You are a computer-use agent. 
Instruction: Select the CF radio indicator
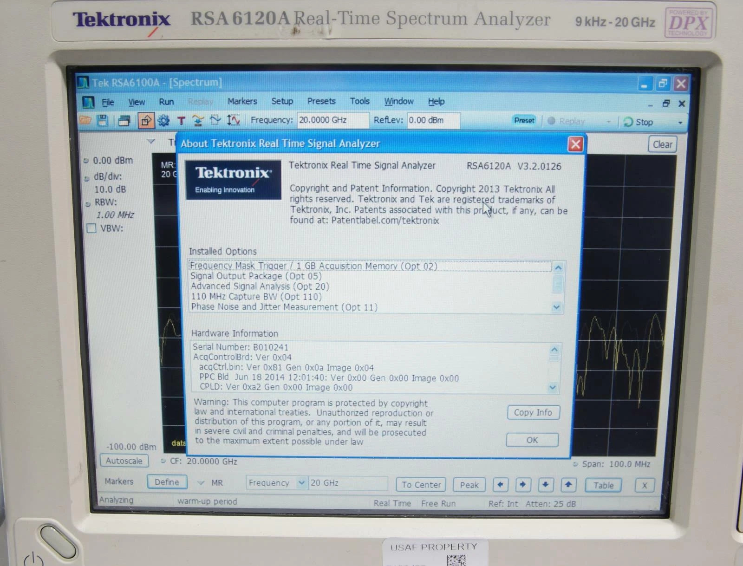point(163,461)
